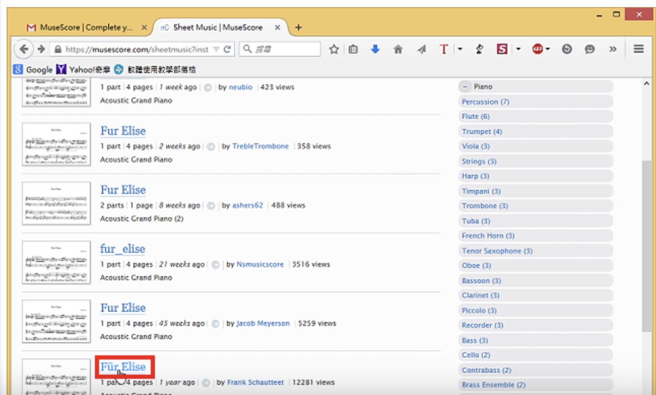The height and width of the screenshot is (395, 656).
Task: Remove the Piano filter with minus toggle
Action: pyautogui.click(x=465, y=87)
